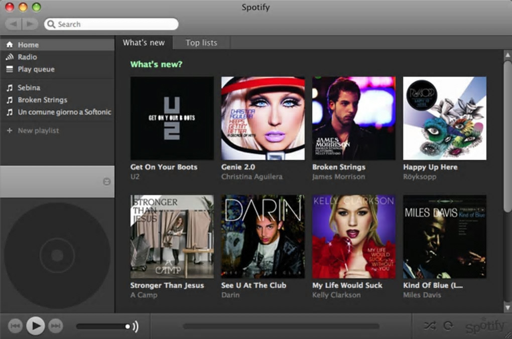Toggle shuffle mode
Image resolution: width=512 pixels, height=339 pixels.
click(x=430, y=325)
